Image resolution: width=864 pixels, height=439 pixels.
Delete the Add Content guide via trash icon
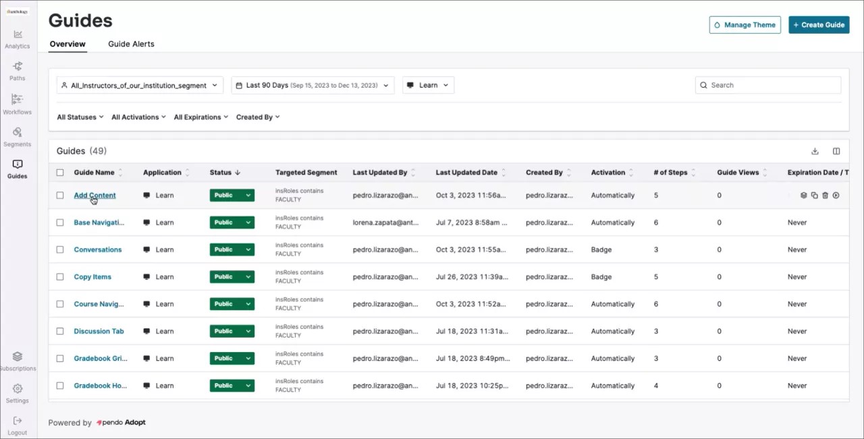click(825, 196)
